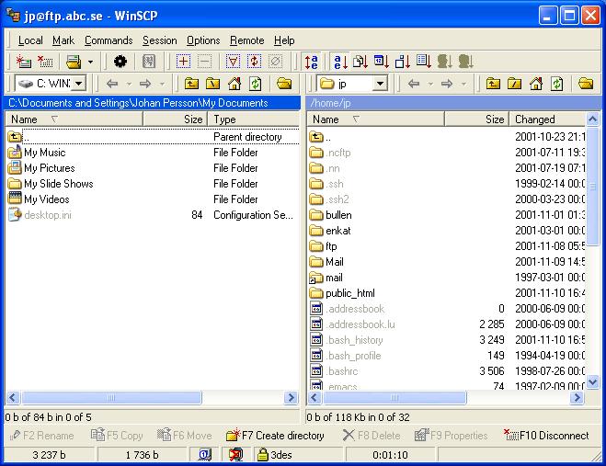Click the F6 Move button
Image resolution: width=606 pixels, height=466 pixels.
[184, 436]
